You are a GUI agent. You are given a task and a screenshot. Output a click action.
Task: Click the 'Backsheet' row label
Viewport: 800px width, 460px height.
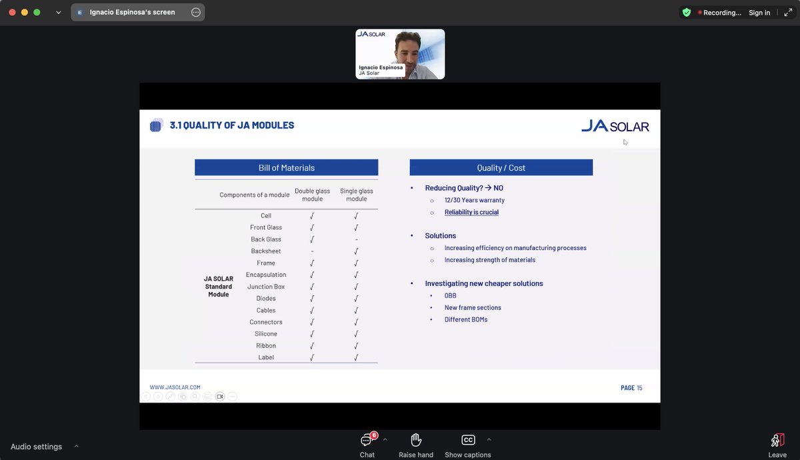[266, 251]
